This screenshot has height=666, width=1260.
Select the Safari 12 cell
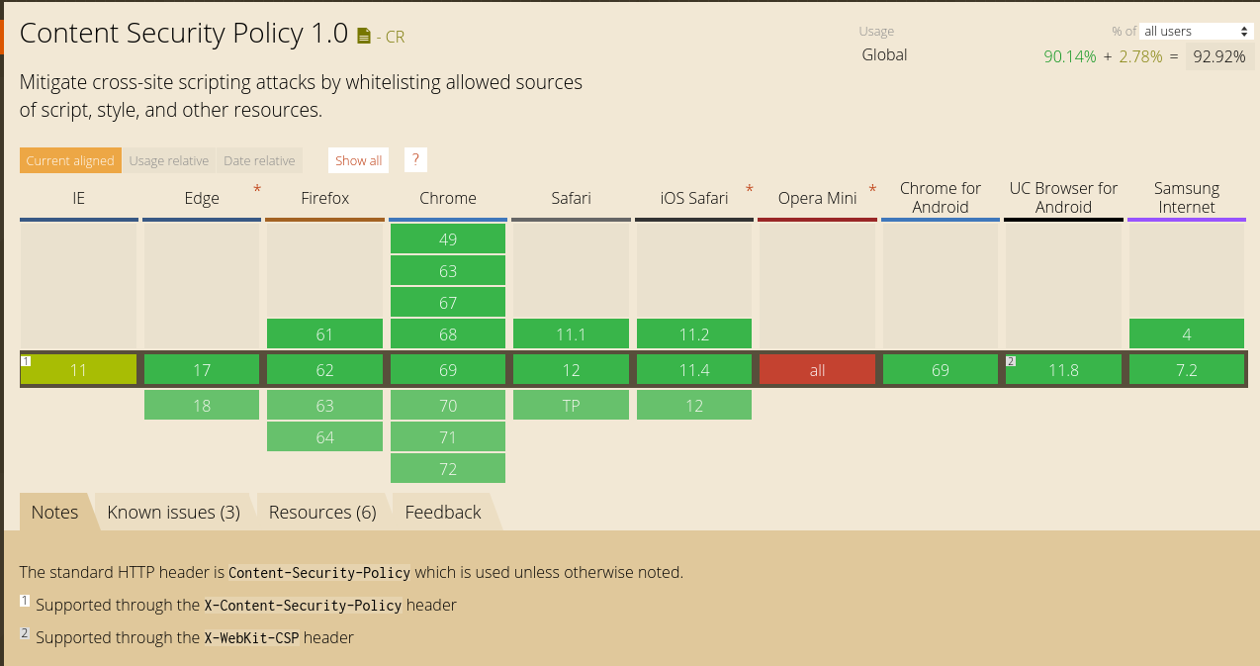pos(572,370)
